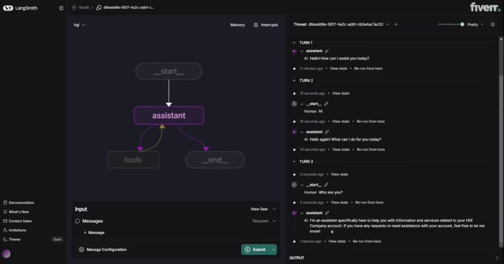Expand the Submit button options arrow
The height and width of the screenshot is (264, 504).
[273, 249]
